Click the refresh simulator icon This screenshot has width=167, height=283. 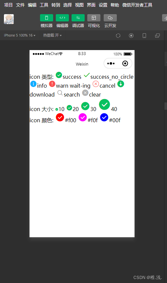pos(118,36)
